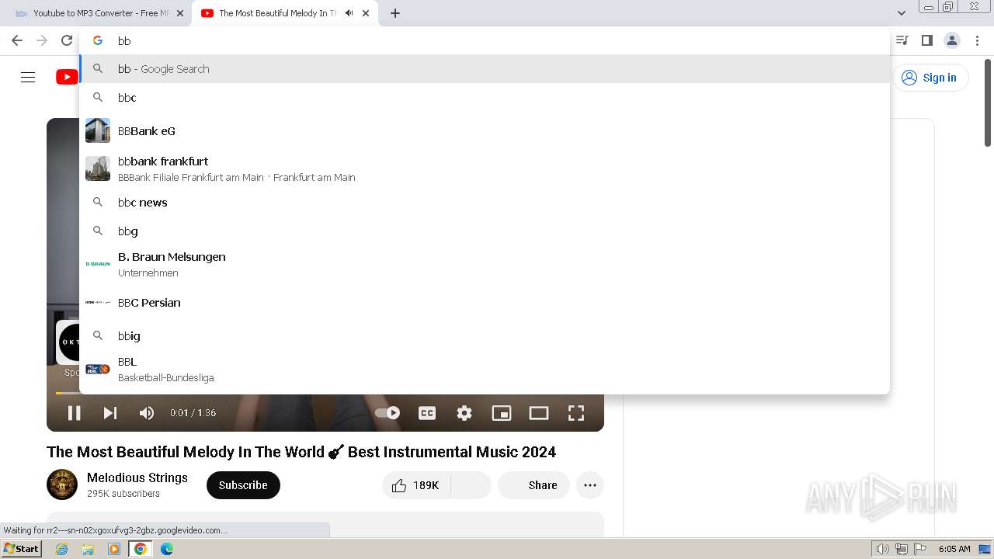Open the Windows Start menu

tap(22, 549)
